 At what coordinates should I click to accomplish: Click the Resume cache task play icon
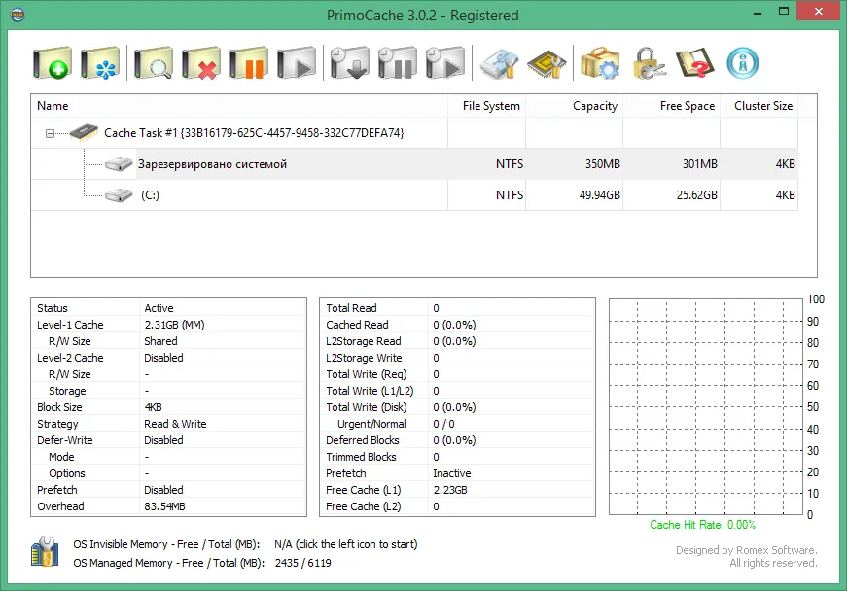coord(296,63)
